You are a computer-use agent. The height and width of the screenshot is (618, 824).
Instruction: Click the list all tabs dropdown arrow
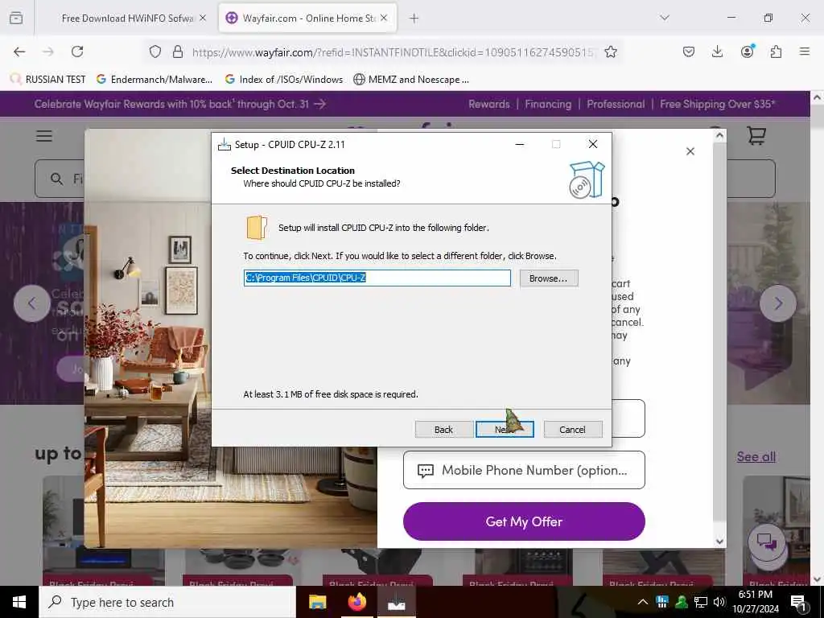click(665, 18)
